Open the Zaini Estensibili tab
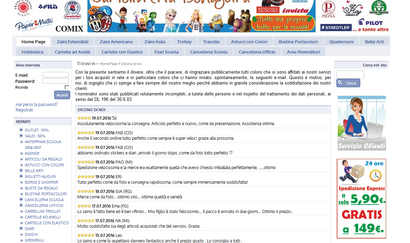Image resolution: width=410 pixels, height=243 pixels. pos(73,42)
